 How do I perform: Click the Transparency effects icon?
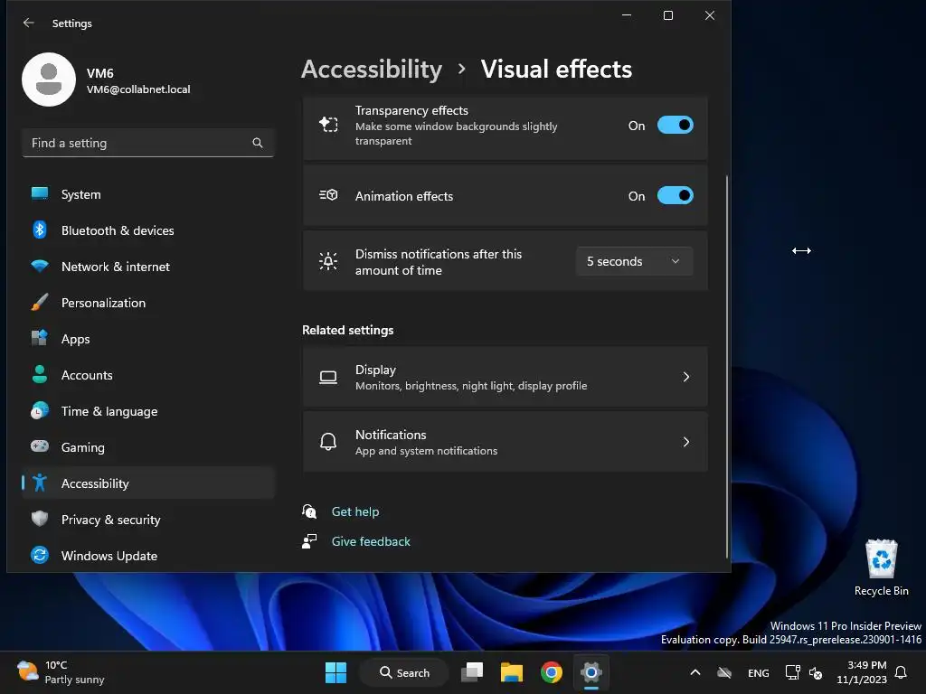click(x=328, y=125)
